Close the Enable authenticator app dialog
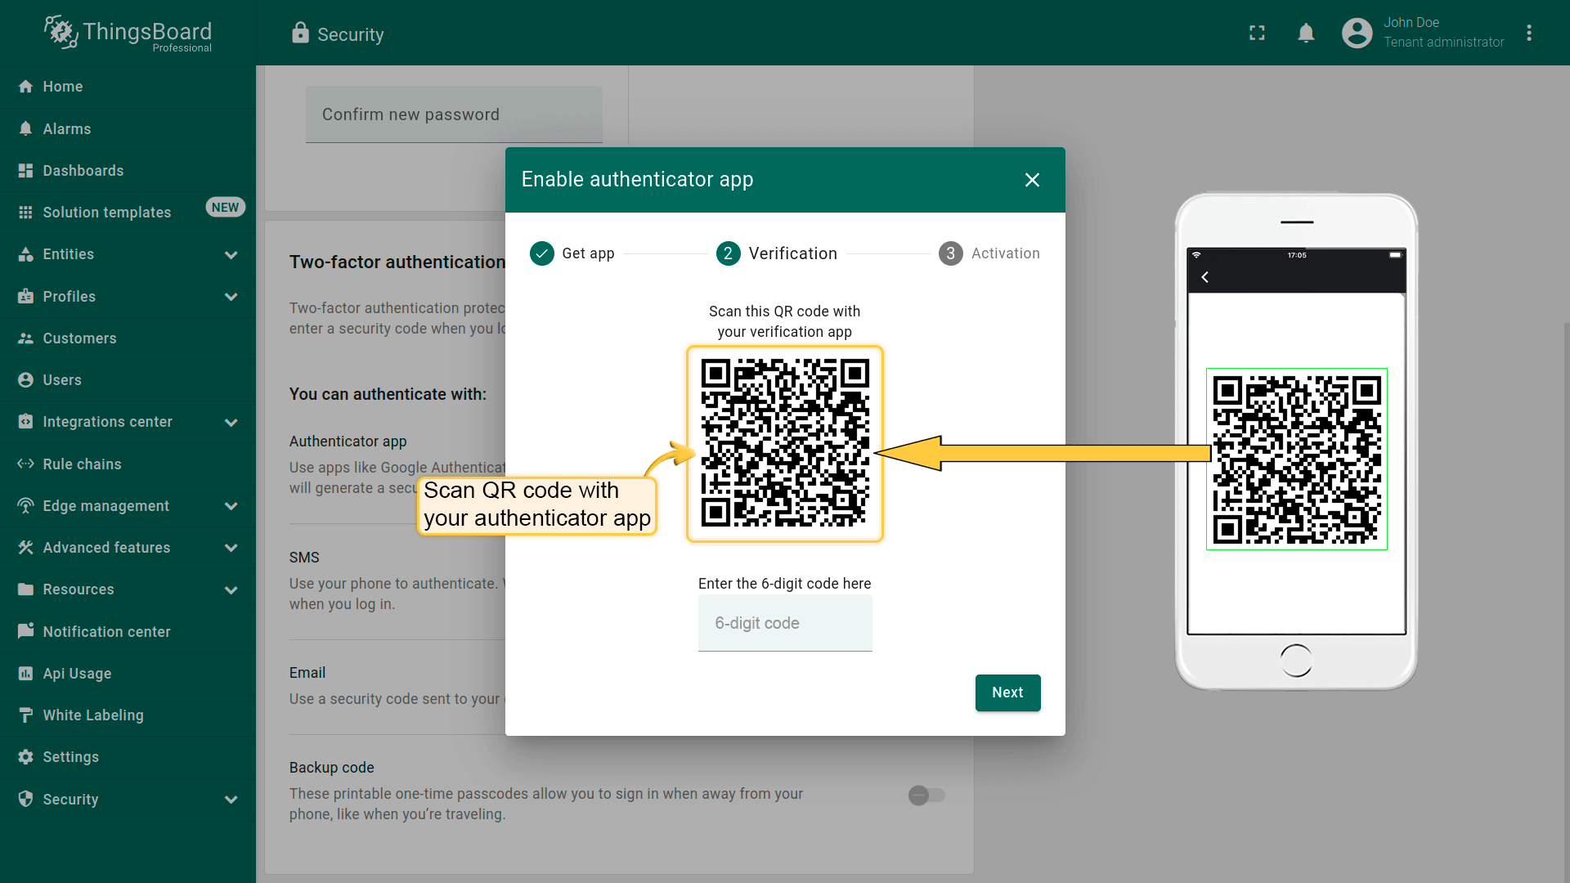This screenshot has height=883, width=1570. 1032,180
